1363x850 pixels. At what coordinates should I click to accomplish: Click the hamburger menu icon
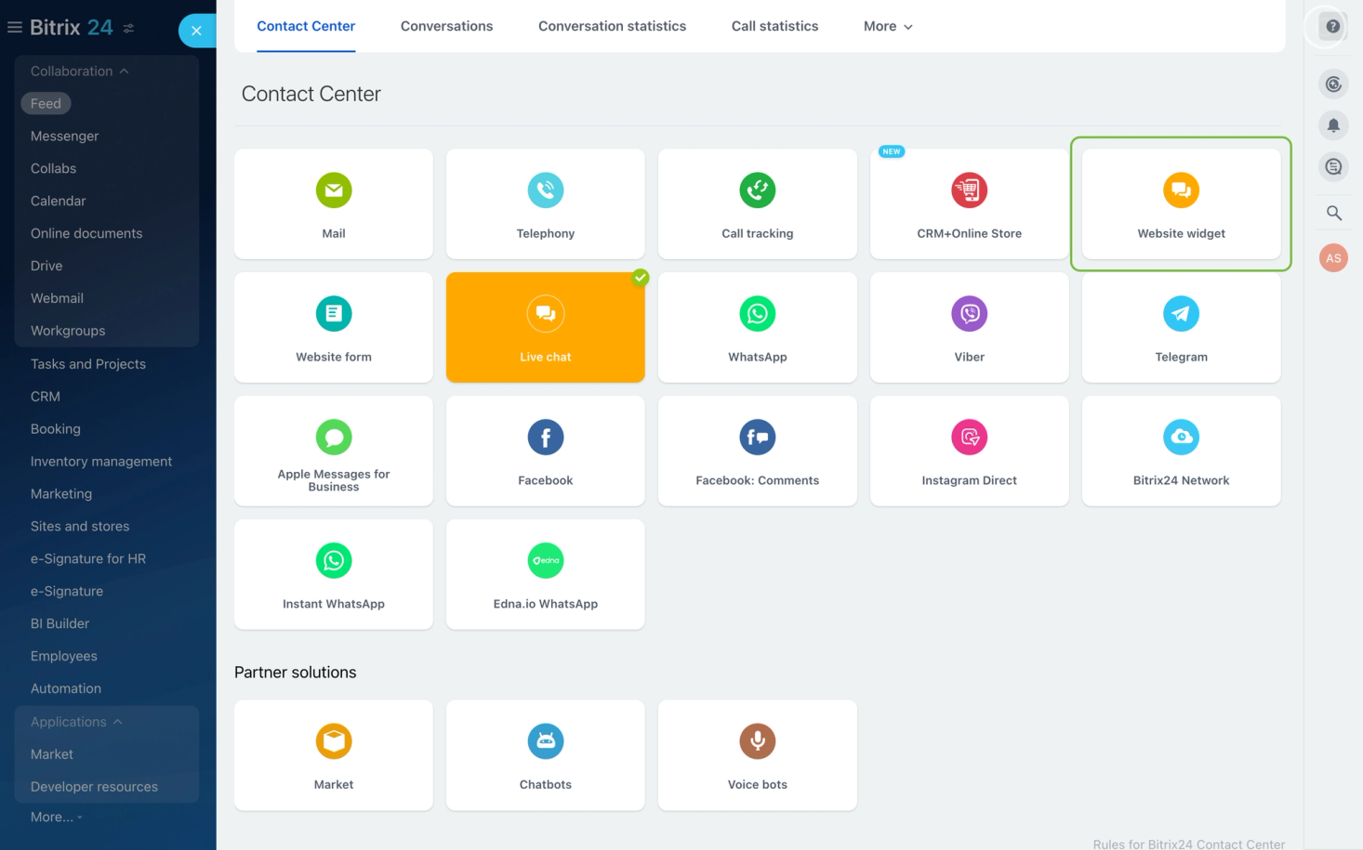pos(15,27)
